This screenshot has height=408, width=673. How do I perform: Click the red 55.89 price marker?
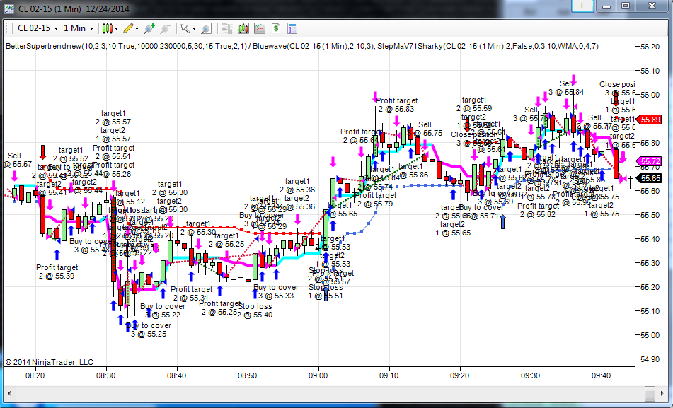coord(650,120)
